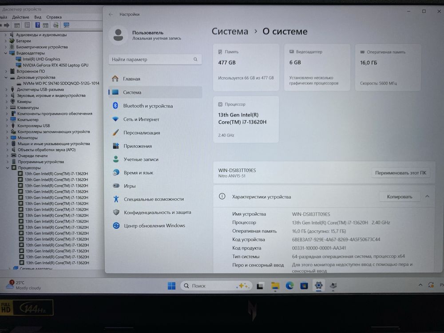Click the search magnifier in Найти параметр
Screen dimensions: 444x333
(x=195, y=59)
